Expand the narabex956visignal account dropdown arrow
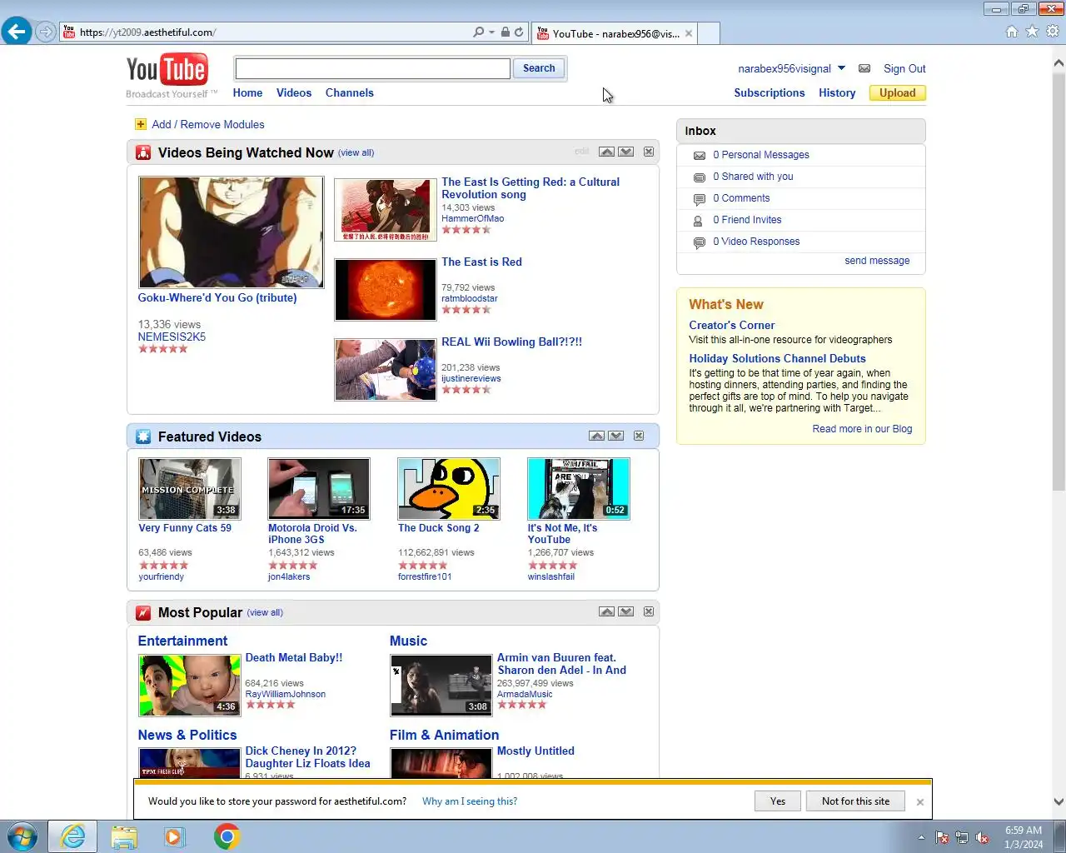This screenshot has width=1066, height=853. [841, 68]
